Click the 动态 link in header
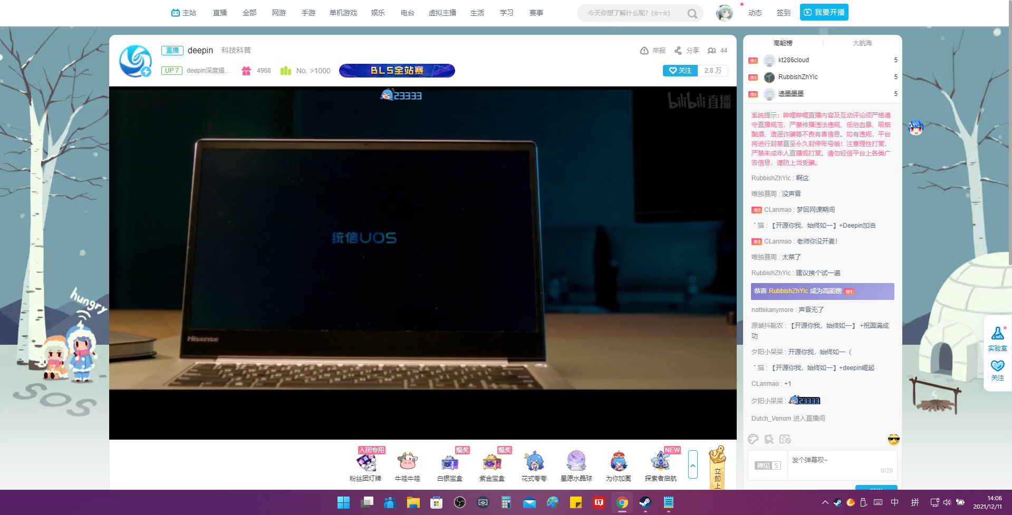The height and width of the screenshot is (515, 1012). tap(755, 13)
